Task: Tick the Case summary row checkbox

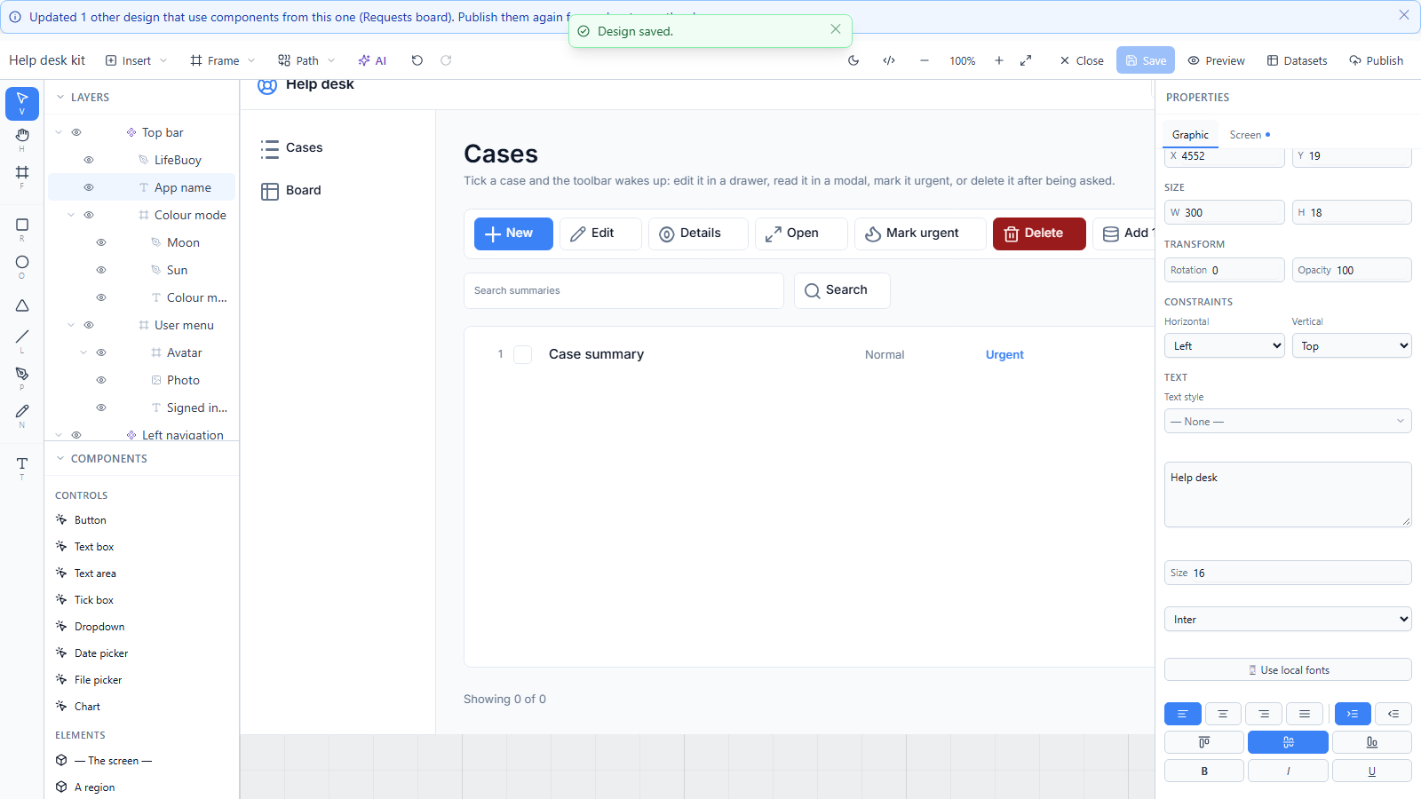Action: (x=523, y=354)
